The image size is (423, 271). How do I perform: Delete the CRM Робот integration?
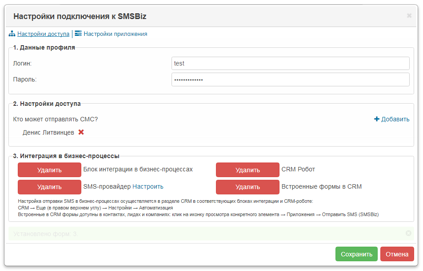tap(247, 170)
